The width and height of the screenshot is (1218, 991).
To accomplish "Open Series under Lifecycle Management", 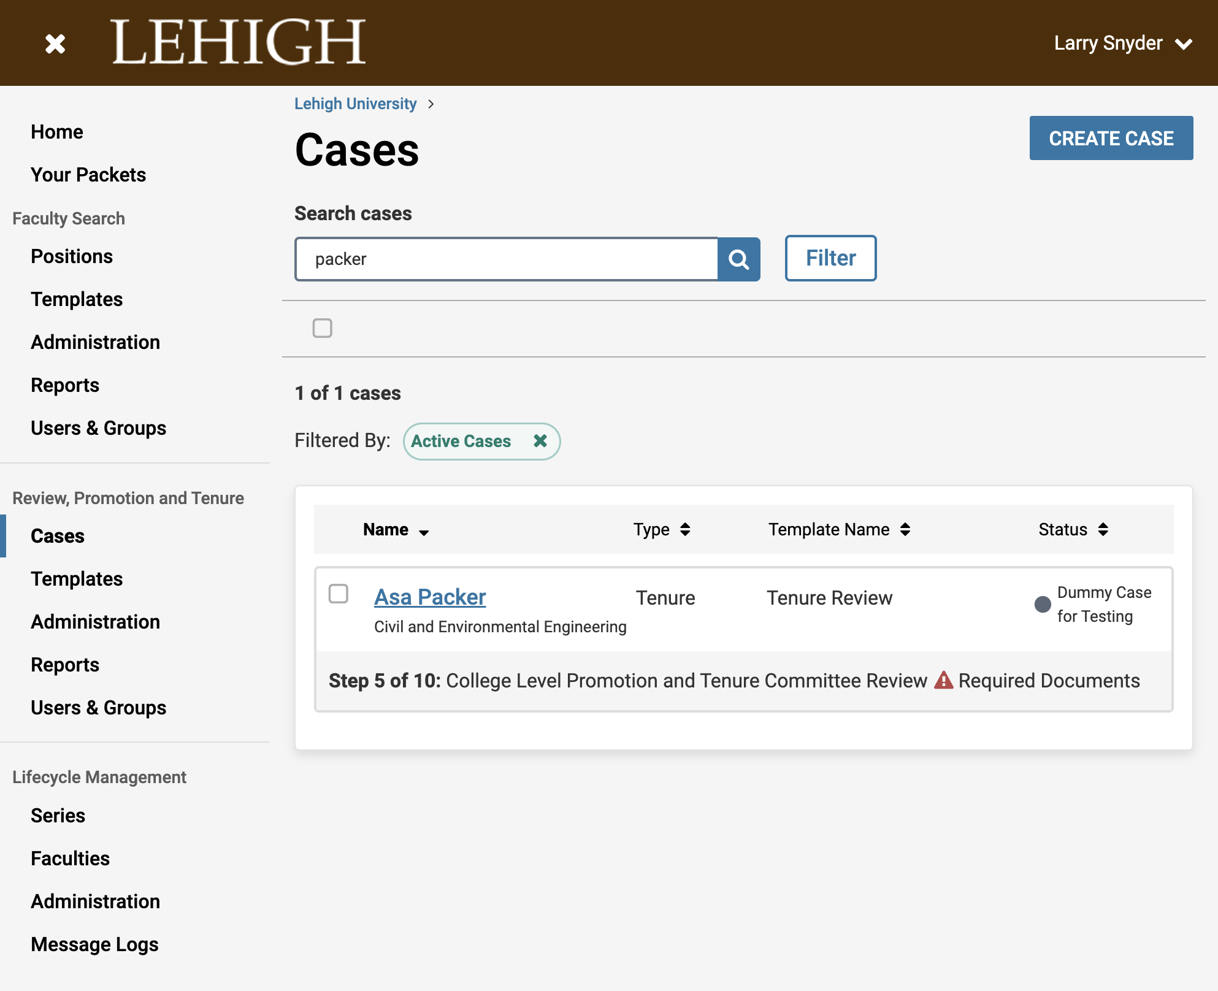I will 58,816.
